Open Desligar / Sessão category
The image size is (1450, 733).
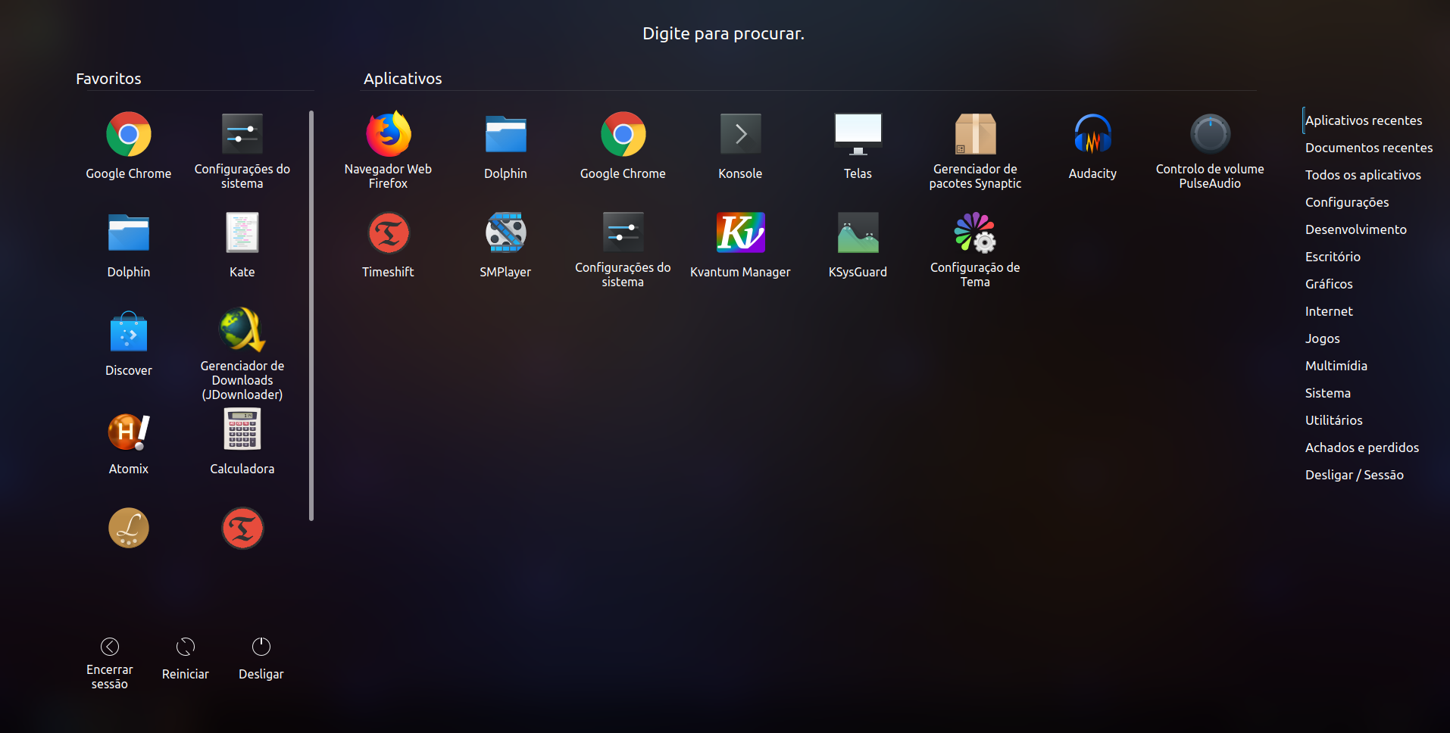1355,475
